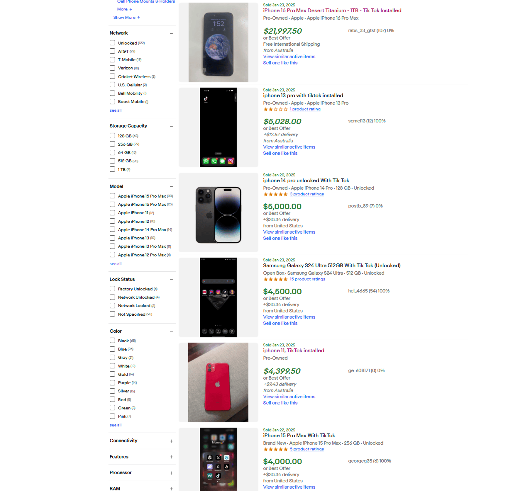516x491 pixels.
Task: Collapse Lock Status minus icon
Action: tap(171, 279)
